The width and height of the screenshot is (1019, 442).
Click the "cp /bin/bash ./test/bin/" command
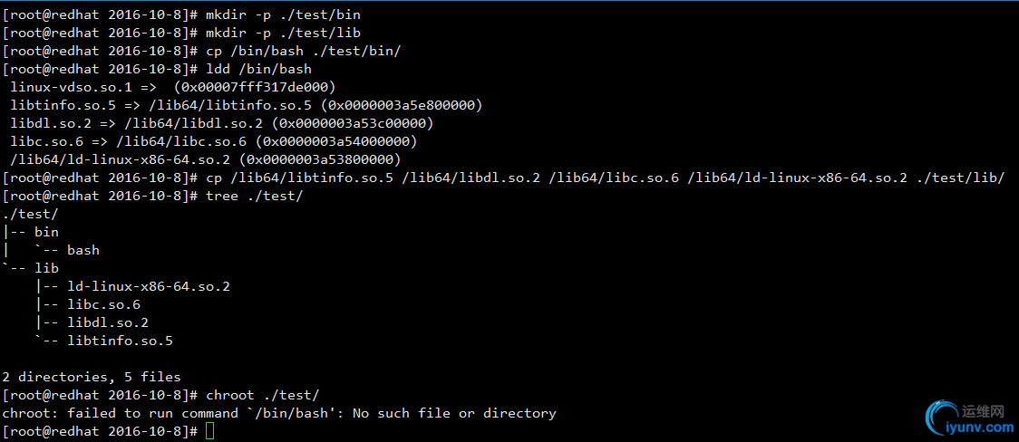pyautogui.click(x=304, y=51)
